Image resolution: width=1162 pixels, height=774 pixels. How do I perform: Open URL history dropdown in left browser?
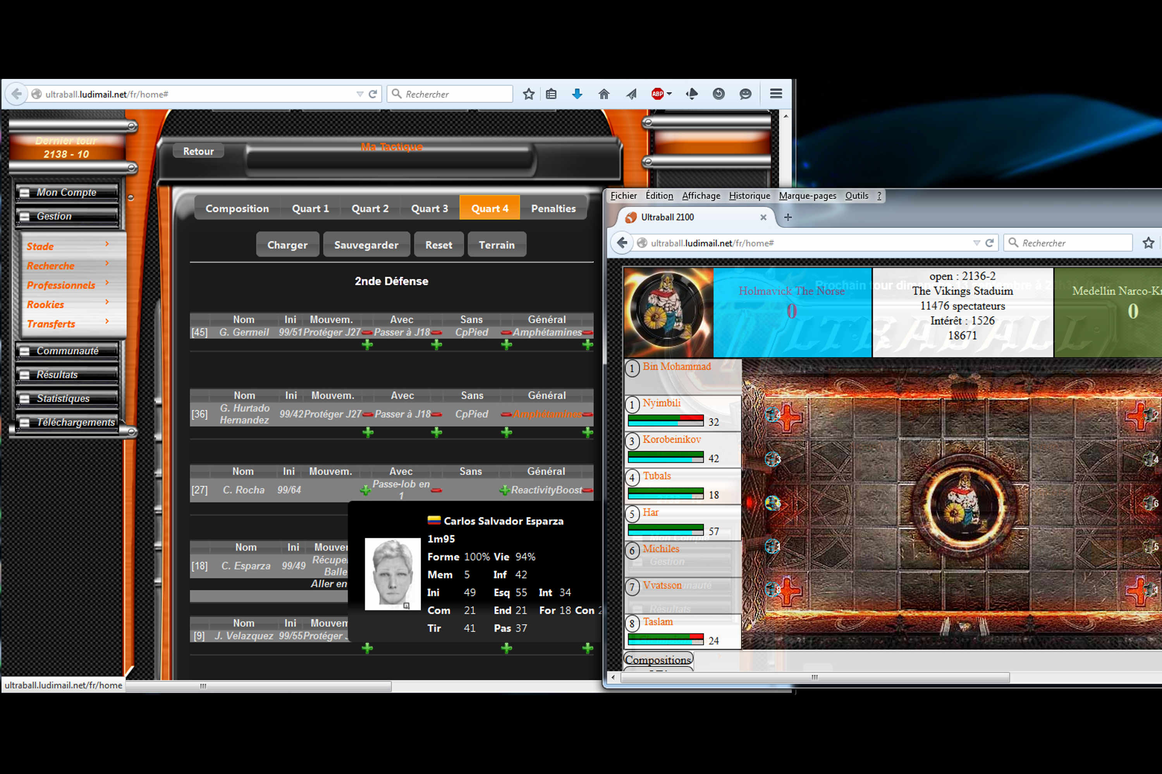point(360,94)
